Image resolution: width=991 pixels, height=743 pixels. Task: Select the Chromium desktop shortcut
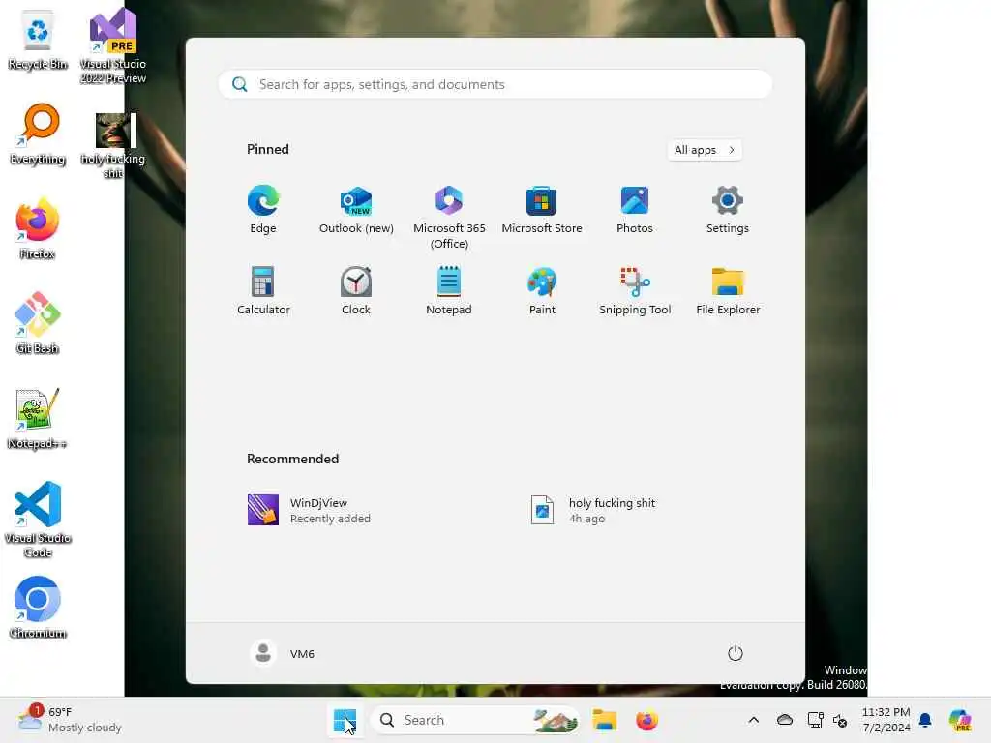pos(38,608)
